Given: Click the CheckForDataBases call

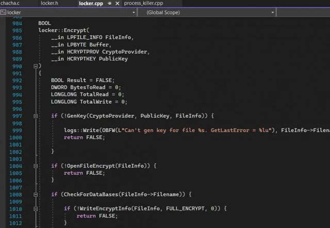Looking at the screenshot, I should (x=91, y=194).
